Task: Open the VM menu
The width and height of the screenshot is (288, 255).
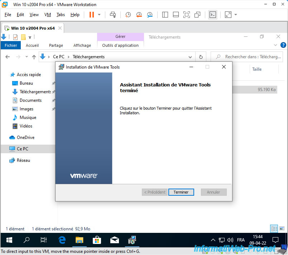Action: 48,15
